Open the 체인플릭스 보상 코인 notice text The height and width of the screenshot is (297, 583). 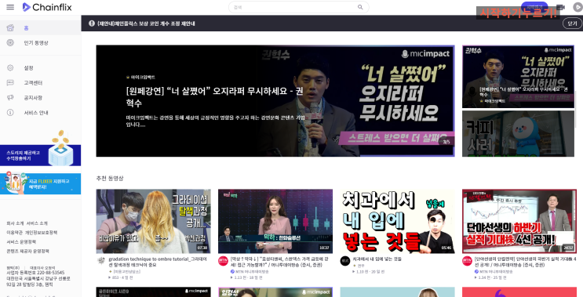tap(146, 24)
